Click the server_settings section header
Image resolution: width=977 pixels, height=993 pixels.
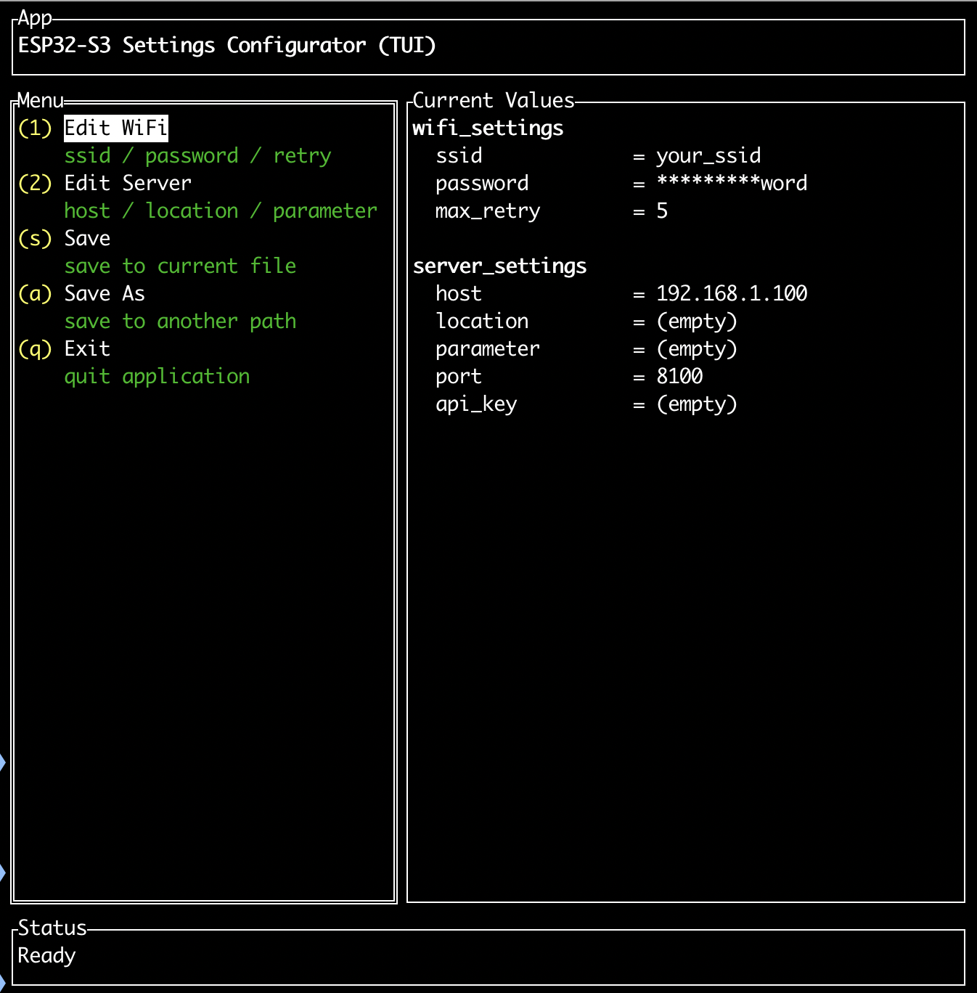[499, 266]
